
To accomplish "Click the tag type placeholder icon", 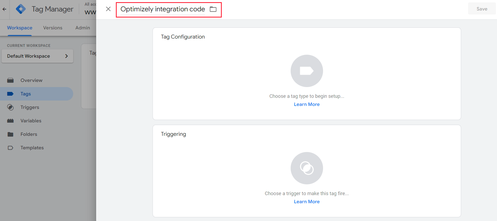I will [307, 71].
